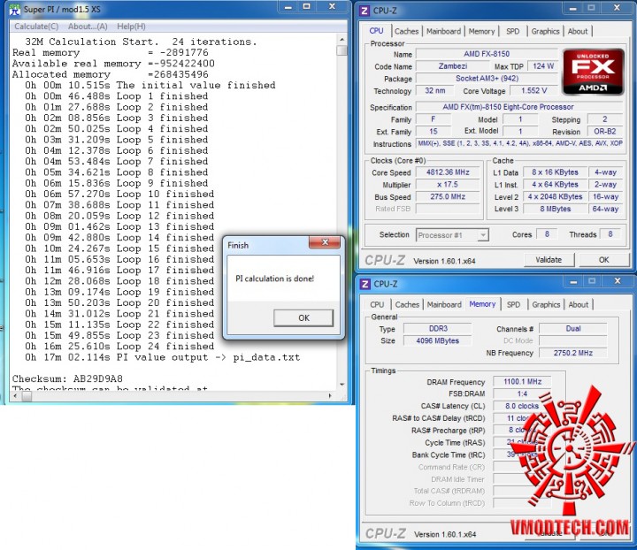Click the Revision value OR-B2
637x550 pixels.
coord(604,132)
